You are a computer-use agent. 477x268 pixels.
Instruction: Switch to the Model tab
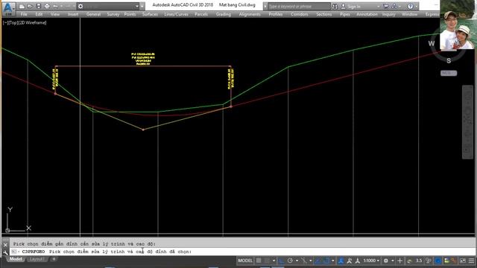(x=16, y=259)
